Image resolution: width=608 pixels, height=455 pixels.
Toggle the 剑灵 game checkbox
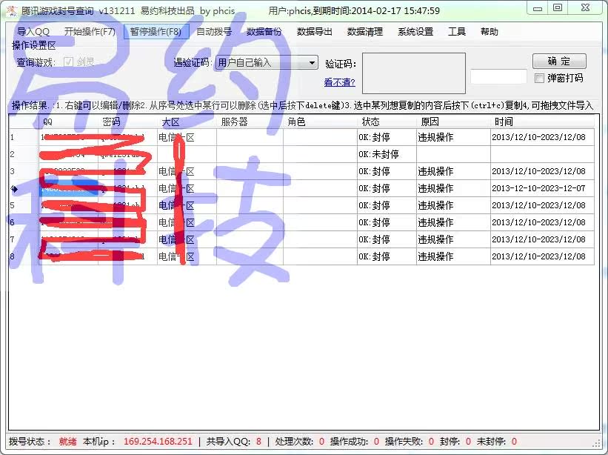click(x=68, y=62)
